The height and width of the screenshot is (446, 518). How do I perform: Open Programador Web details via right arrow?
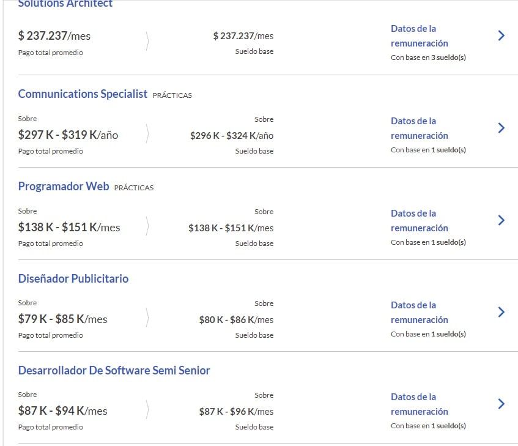501,220
